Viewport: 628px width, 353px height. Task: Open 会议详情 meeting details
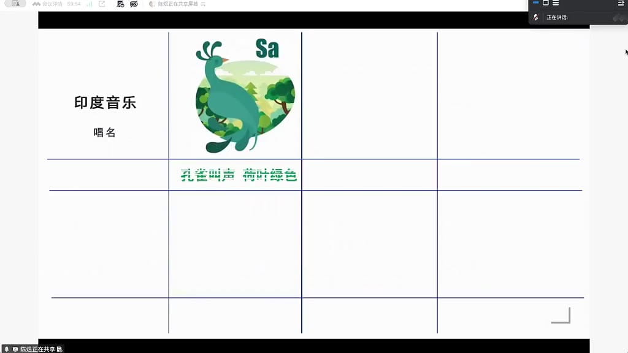point(48,4)
